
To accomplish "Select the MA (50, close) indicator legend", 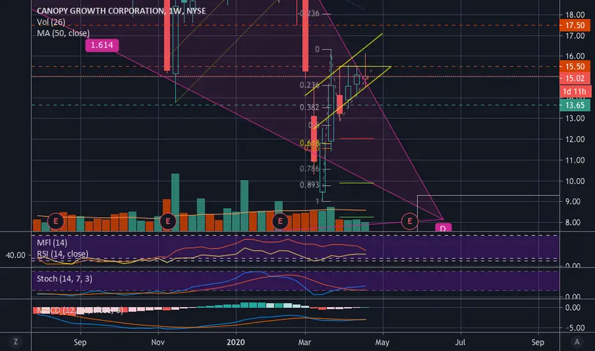I will click(x=63, y=33).
